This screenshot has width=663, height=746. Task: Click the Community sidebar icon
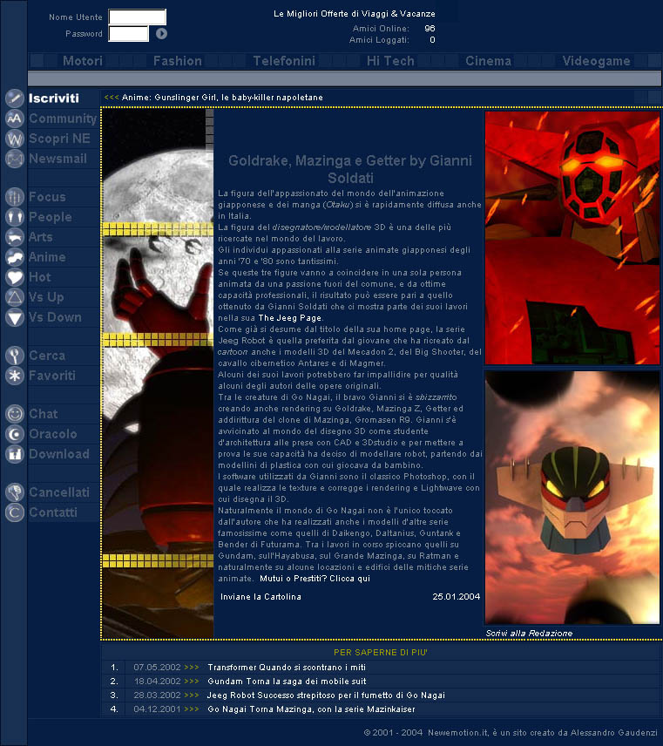[x=15, y=118]
